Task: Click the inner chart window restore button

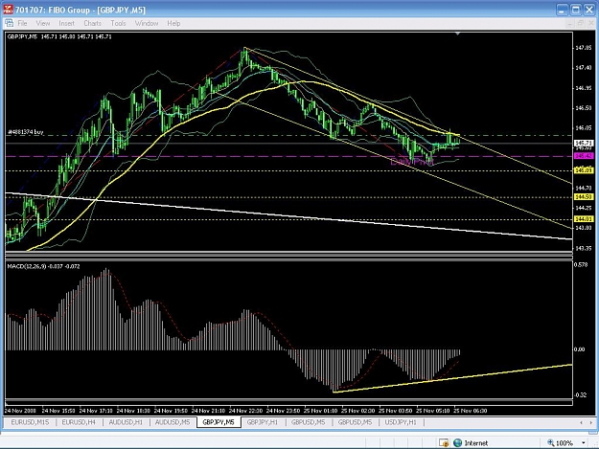Action: pos(580,24)
